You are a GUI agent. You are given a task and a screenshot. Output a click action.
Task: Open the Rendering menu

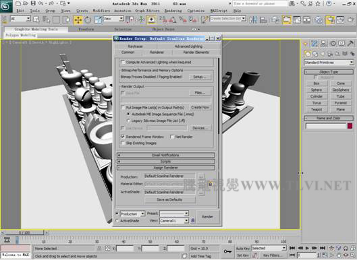tap(173, 11)
